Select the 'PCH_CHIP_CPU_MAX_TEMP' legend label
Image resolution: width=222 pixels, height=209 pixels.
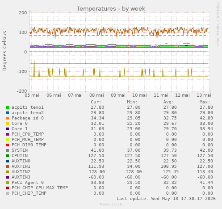pos(40,188)
